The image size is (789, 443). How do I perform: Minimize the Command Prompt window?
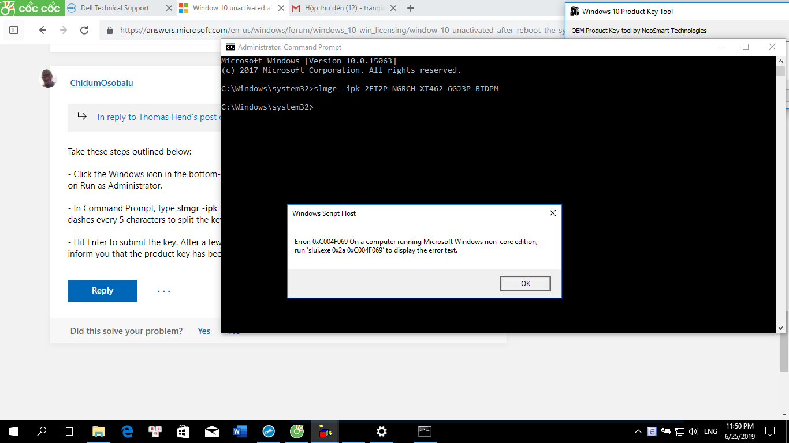click(719, 47)
